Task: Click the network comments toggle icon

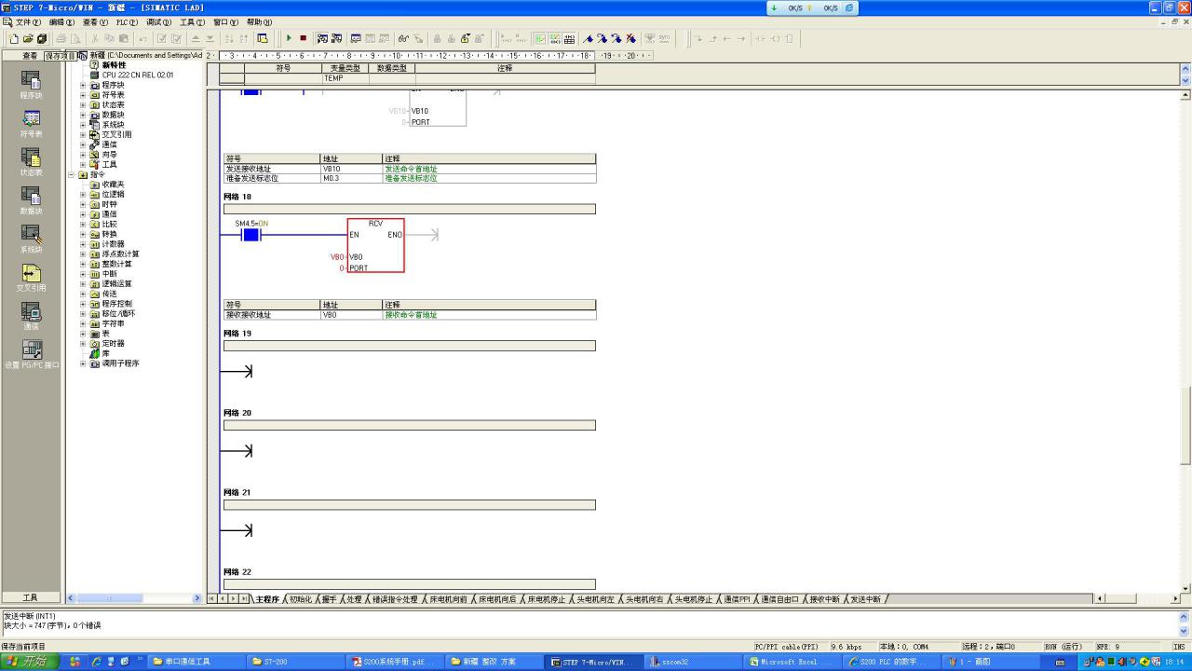Action: point(554,38)
